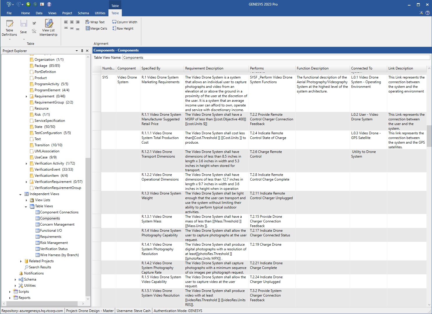Open the Utilities ribbon menu
The image size is (432, 314).
tap(100, 13)
